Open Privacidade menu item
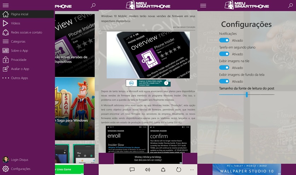Image resolution: width=296 pixels, height=175 pixels. pos(27,60)
